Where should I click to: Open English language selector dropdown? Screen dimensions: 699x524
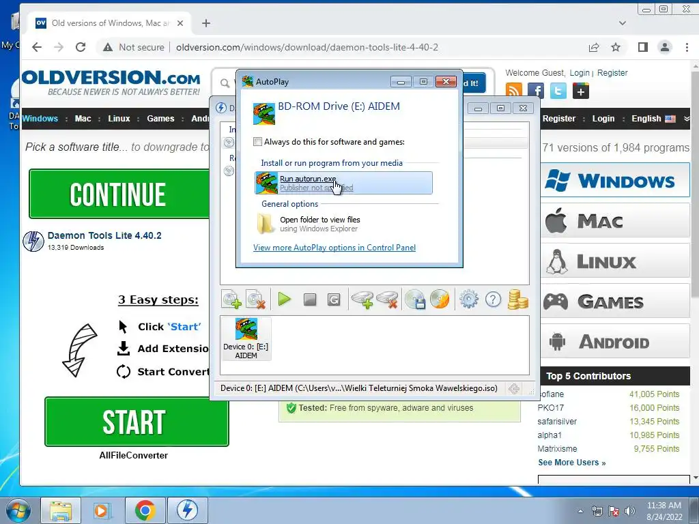tap(653, 119)
